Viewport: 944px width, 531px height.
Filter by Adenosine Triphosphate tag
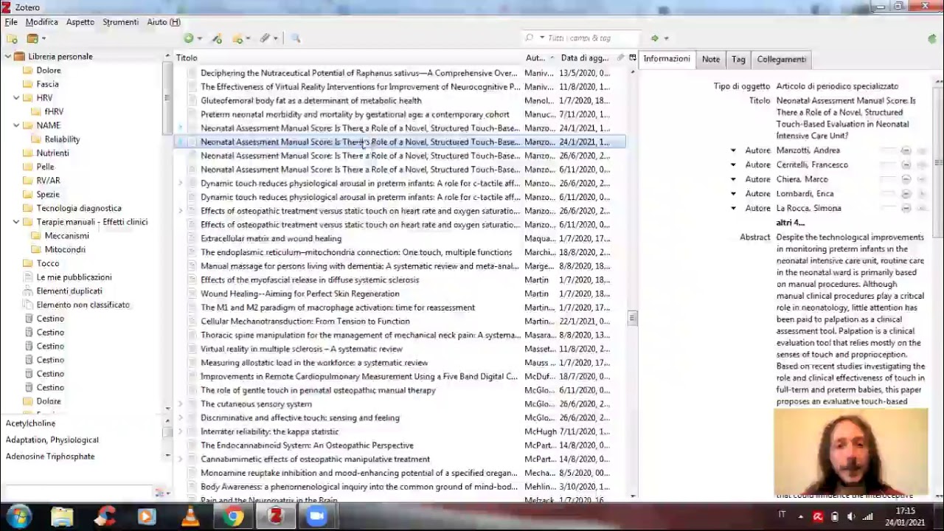pyautogui.click(x=50, y=457)
